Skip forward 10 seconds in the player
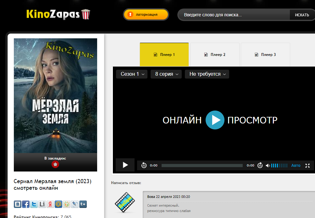 tap(260, 166)
